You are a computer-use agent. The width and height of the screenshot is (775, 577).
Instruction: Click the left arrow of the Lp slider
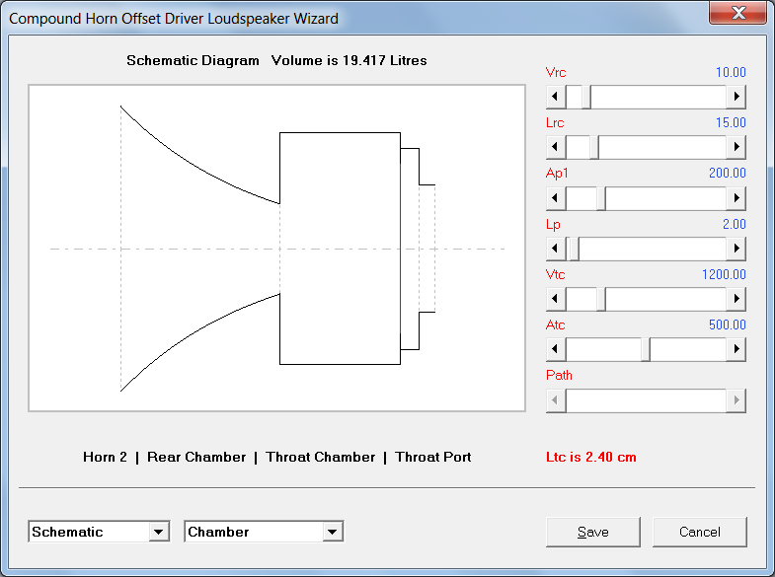(556, 249)
